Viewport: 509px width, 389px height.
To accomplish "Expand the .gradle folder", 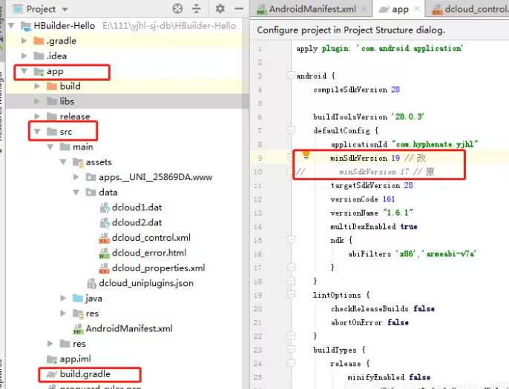I will tap(24, 41).
